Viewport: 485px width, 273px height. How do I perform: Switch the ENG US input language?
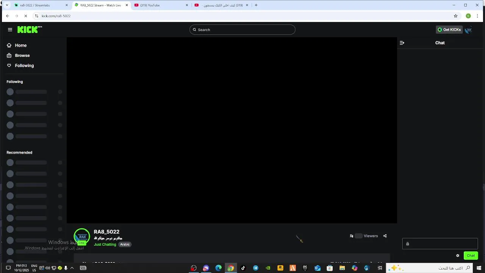[x=34, y=268]
